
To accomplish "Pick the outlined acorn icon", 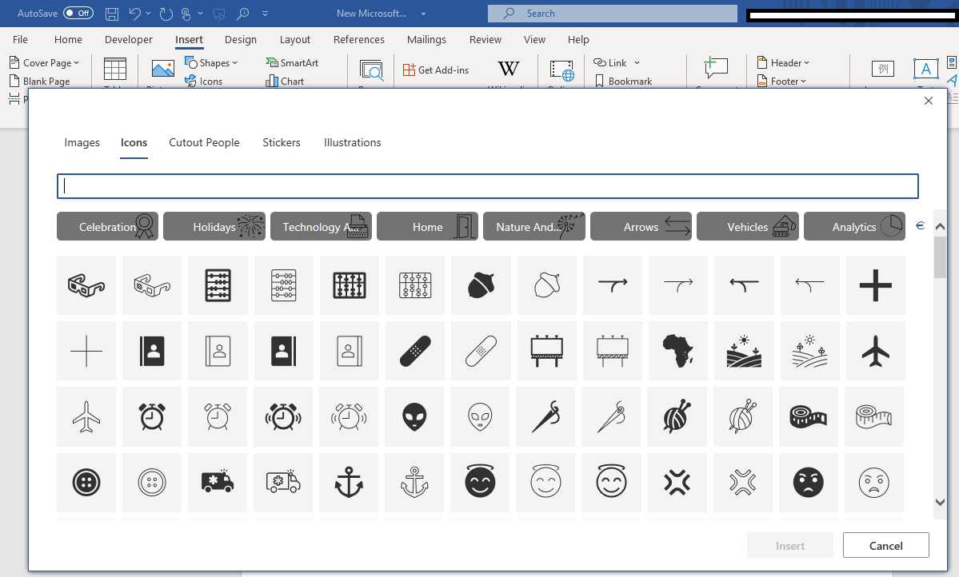I will [x=547, y=285].
